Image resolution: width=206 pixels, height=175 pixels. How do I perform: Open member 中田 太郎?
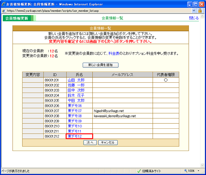76,101
